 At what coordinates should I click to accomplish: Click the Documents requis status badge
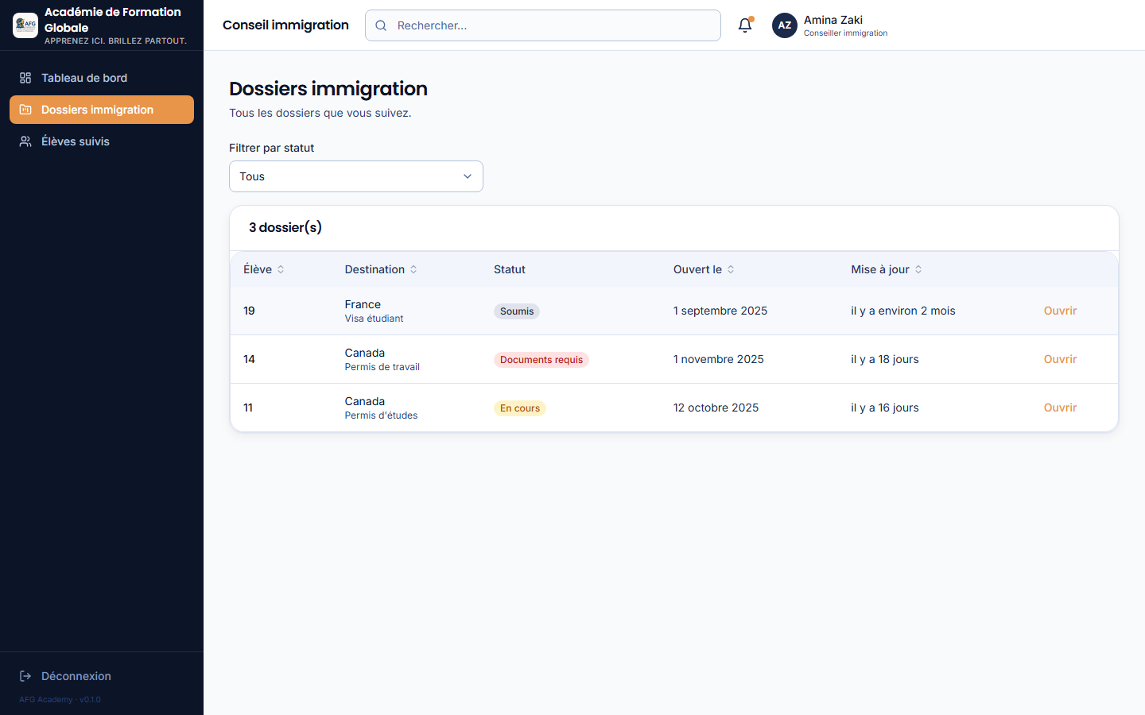541,360
